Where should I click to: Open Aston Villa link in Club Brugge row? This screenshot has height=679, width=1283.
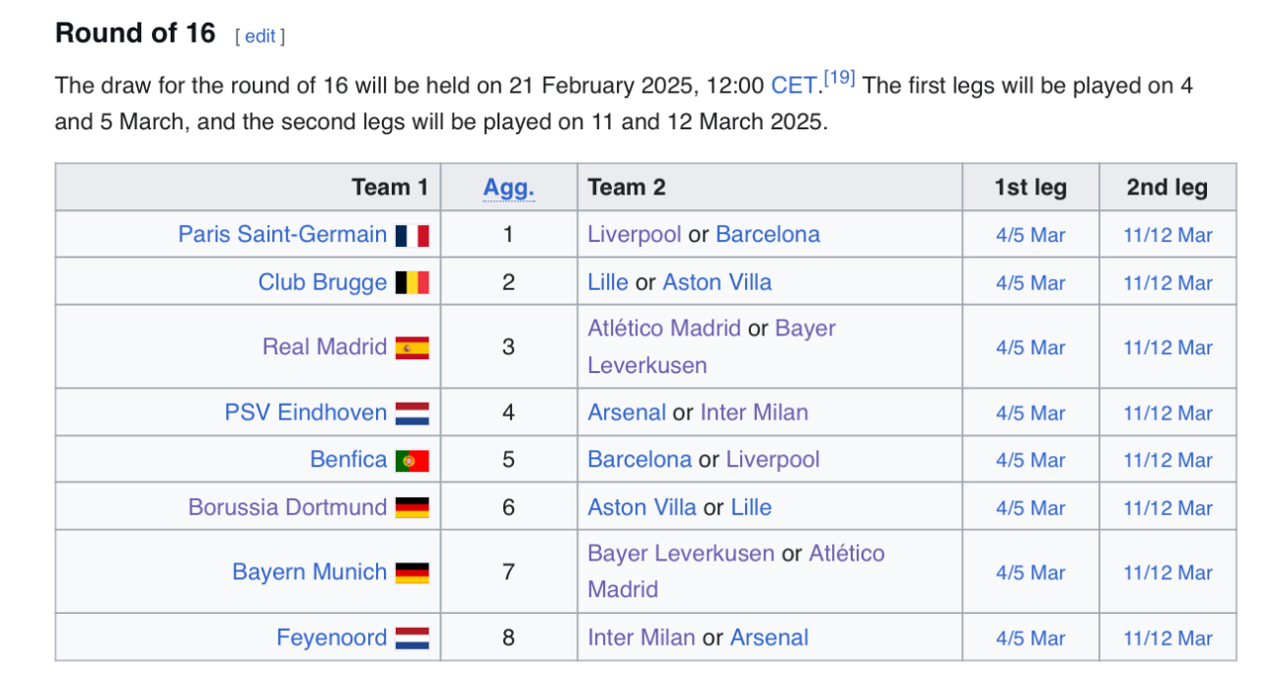pyautogui.click(x=717, y=282)
